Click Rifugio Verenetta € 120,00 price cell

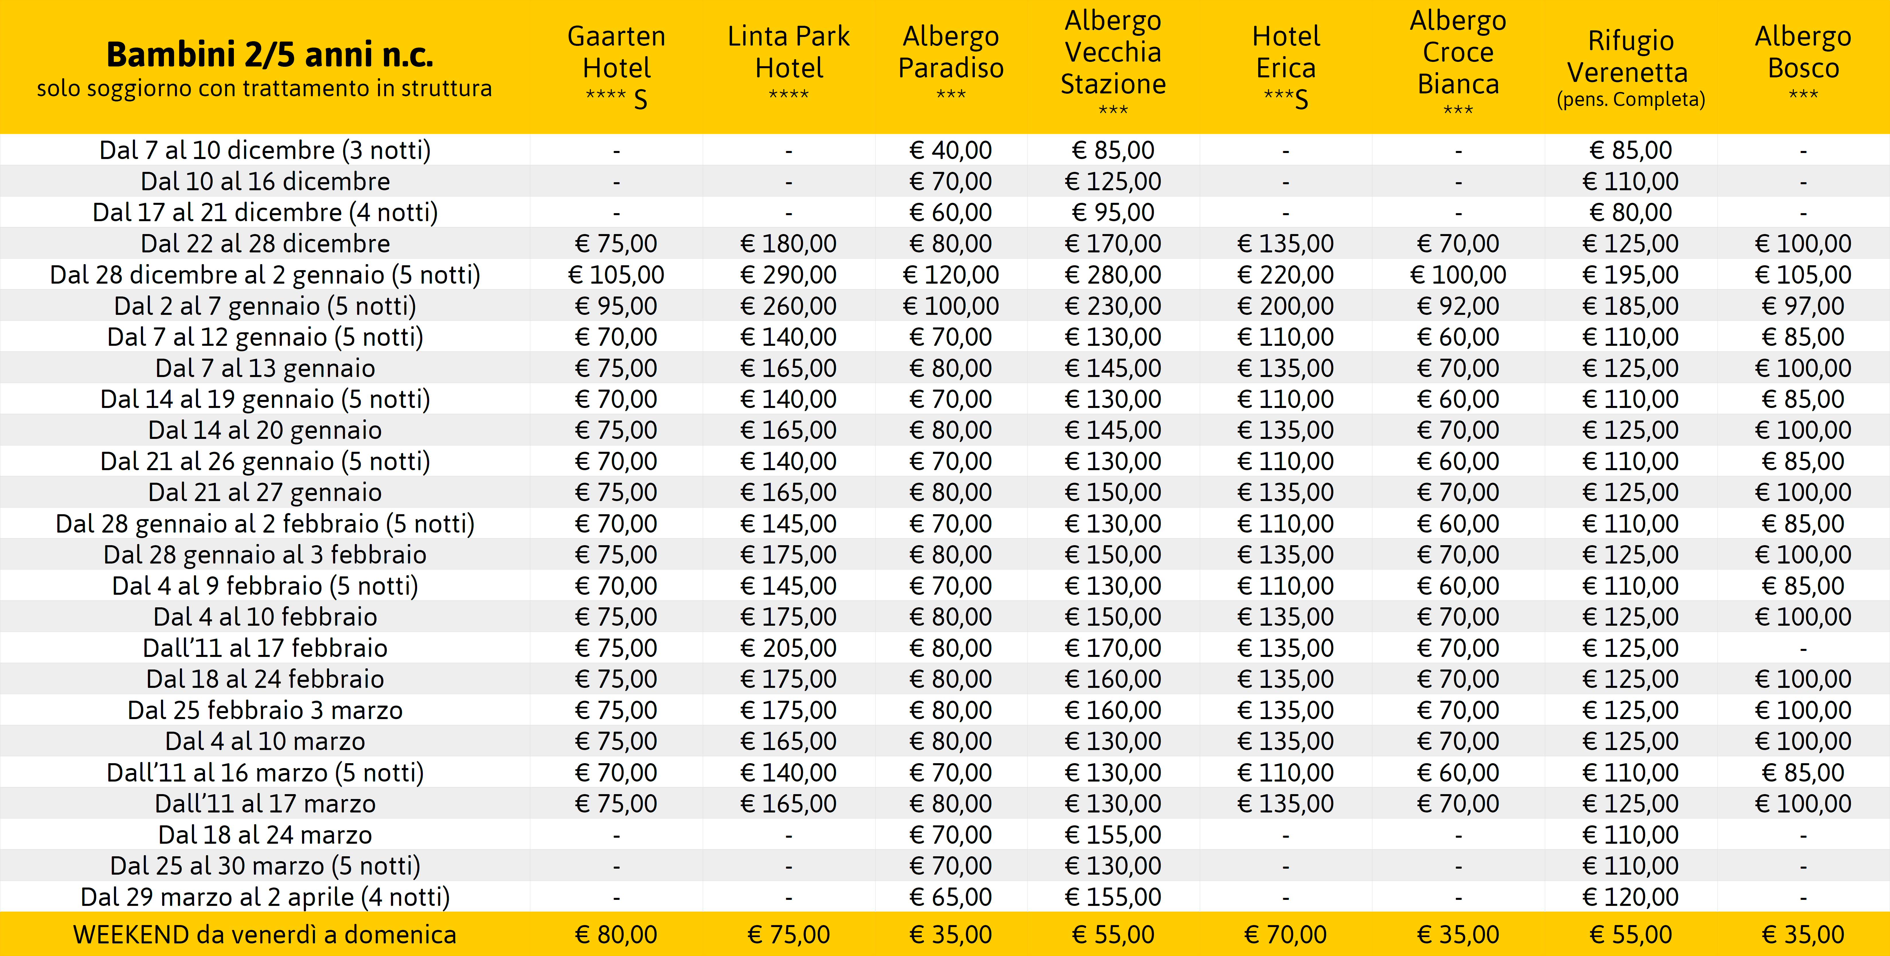coord(1630,897)
